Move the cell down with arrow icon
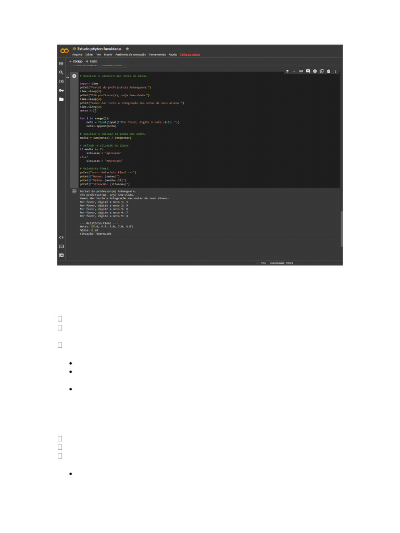Viewport: 400px width, 533px height. 294,71
